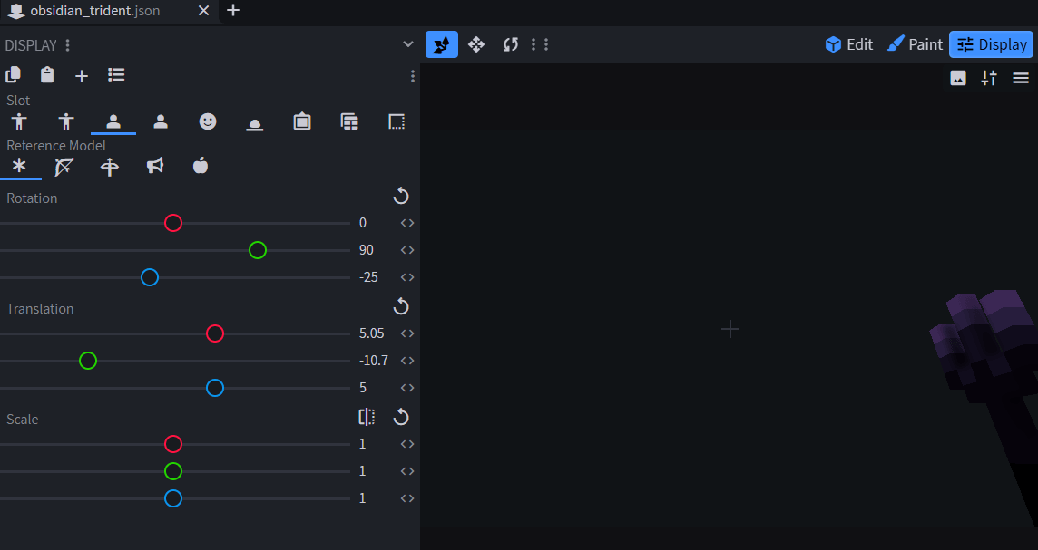The image size is (1038, 550).
Task: Click the green rotation slider handle at 90
Action: 258,251
